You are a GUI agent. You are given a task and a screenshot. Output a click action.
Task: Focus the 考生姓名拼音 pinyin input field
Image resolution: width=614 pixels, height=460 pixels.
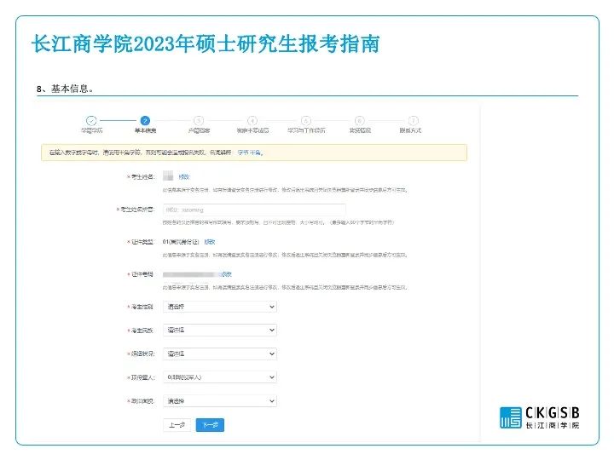point(254,210)
